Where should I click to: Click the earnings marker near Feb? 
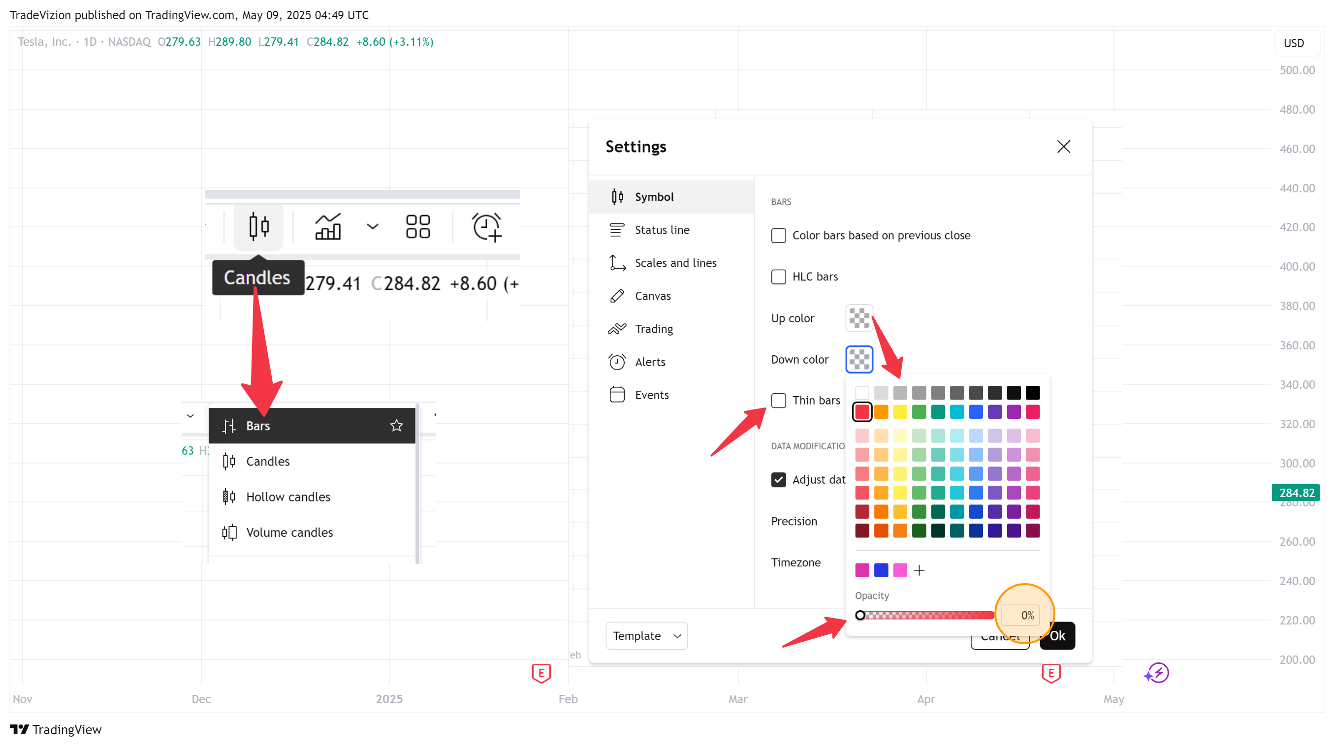541,673
